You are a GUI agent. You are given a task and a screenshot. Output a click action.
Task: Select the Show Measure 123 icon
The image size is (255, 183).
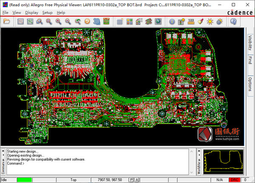point(191,21)
